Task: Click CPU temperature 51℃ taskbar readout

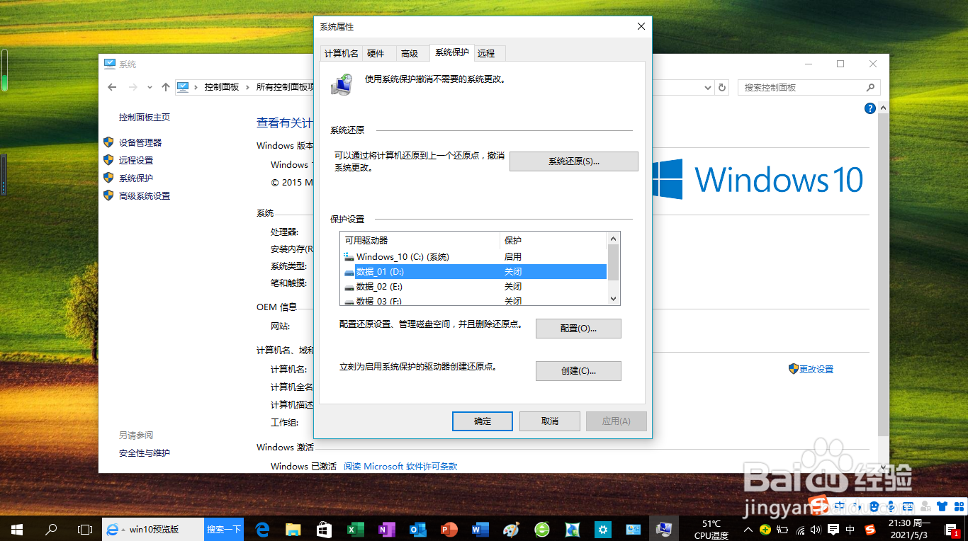Action: pos(711,529)
